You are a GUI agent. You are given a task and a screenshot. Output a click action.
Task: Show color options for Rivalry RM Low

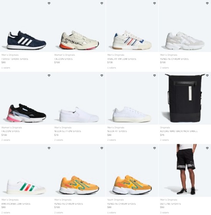tap(112, 68)
